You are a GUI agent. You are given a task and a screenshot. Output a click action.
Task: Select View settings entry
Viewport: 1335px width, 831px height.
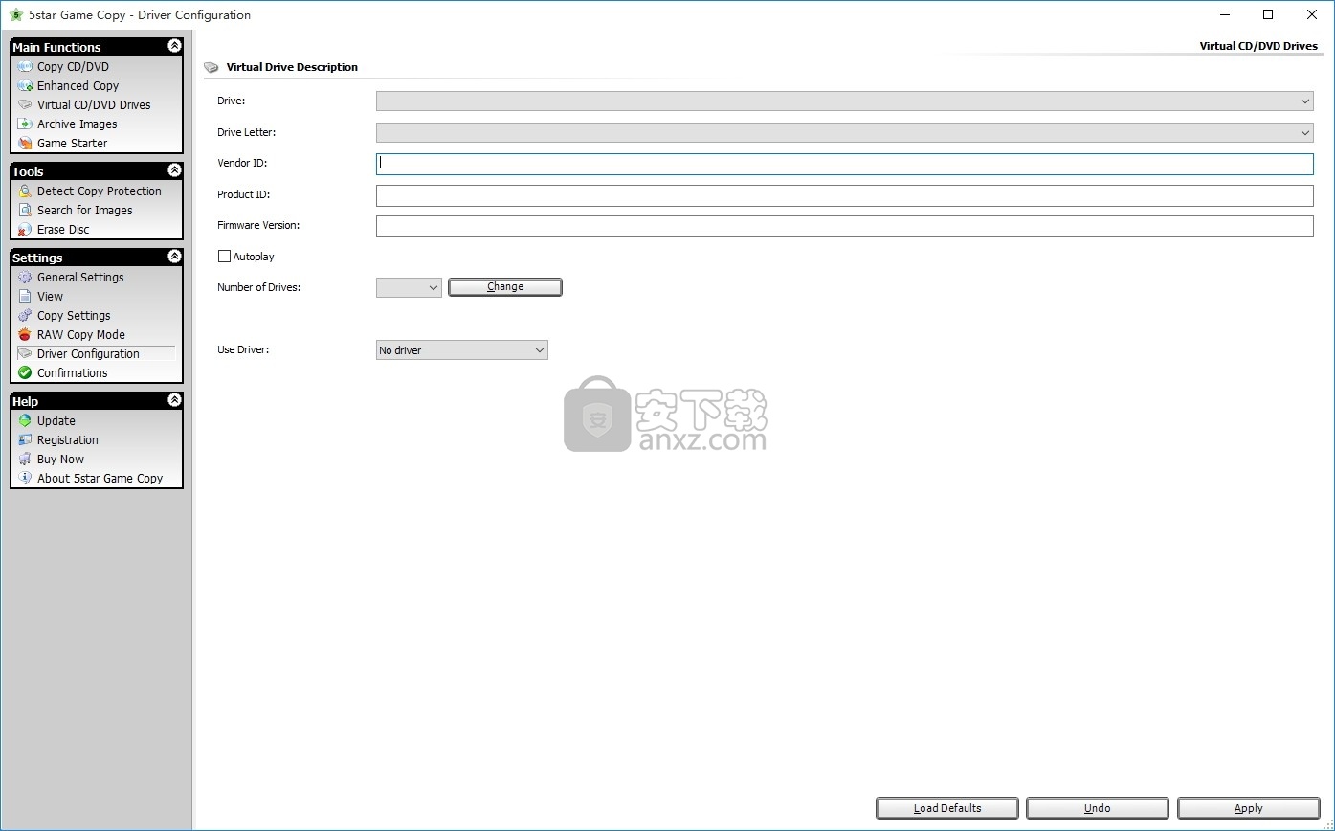pyautogui.click(x=50, y=296)
